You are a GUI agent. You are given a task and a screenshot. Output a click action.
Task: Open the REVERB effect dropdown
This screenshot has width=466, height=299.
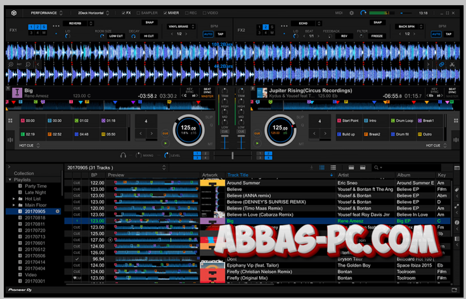(78, 23)
